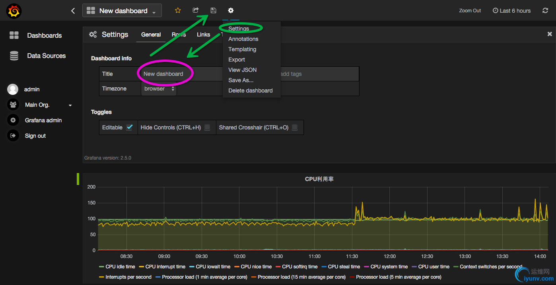Collapse the sidebar with left chevron
The image size is (556, 285).
click(x=73, y=11)
